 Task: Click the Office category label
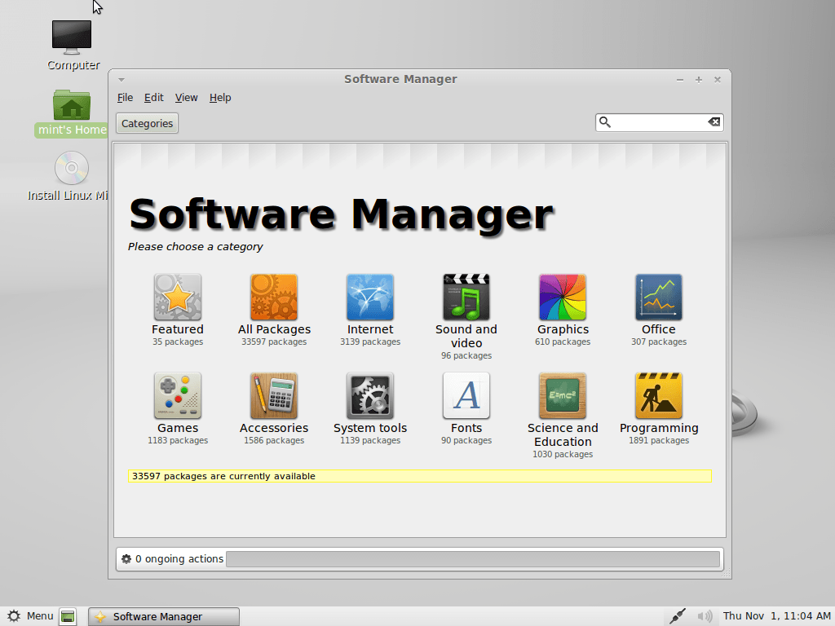pos(659,329)
